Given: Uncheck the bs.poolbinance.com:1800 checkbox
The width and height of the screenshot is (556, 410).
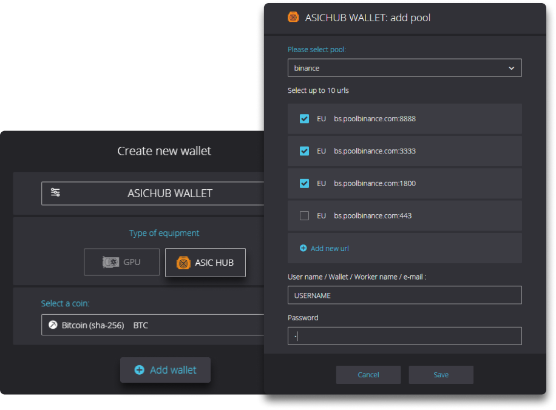Looking at the screenshot, I should point(304,183).
